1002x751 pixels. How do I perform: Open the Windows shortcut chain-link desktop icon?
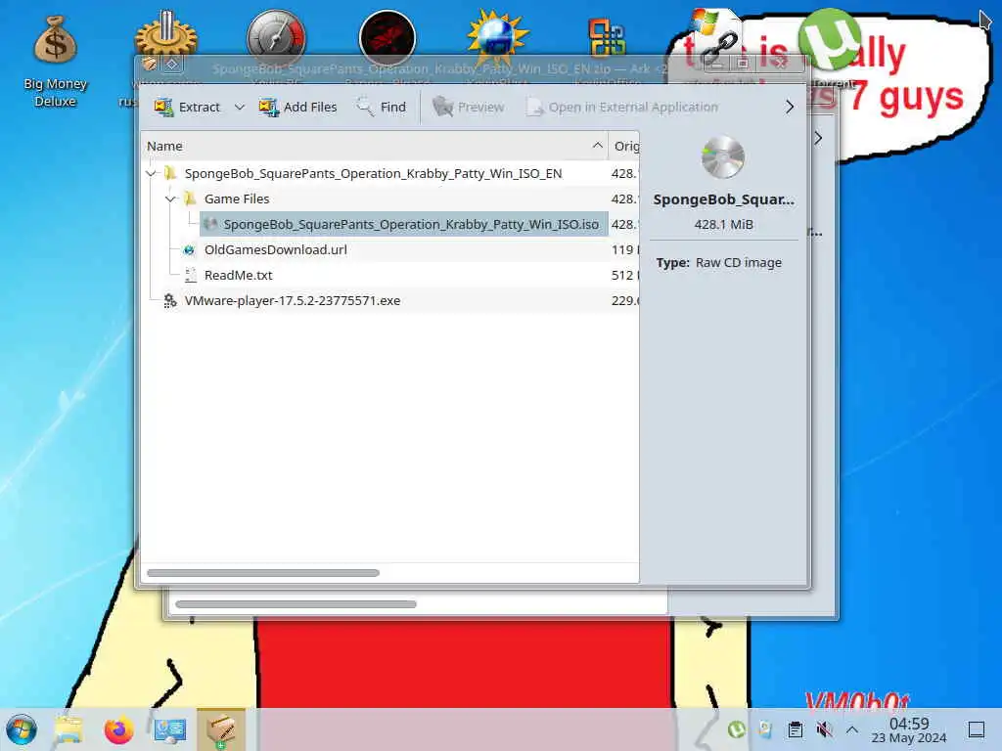pyautogui.click(x=716, y=38)
